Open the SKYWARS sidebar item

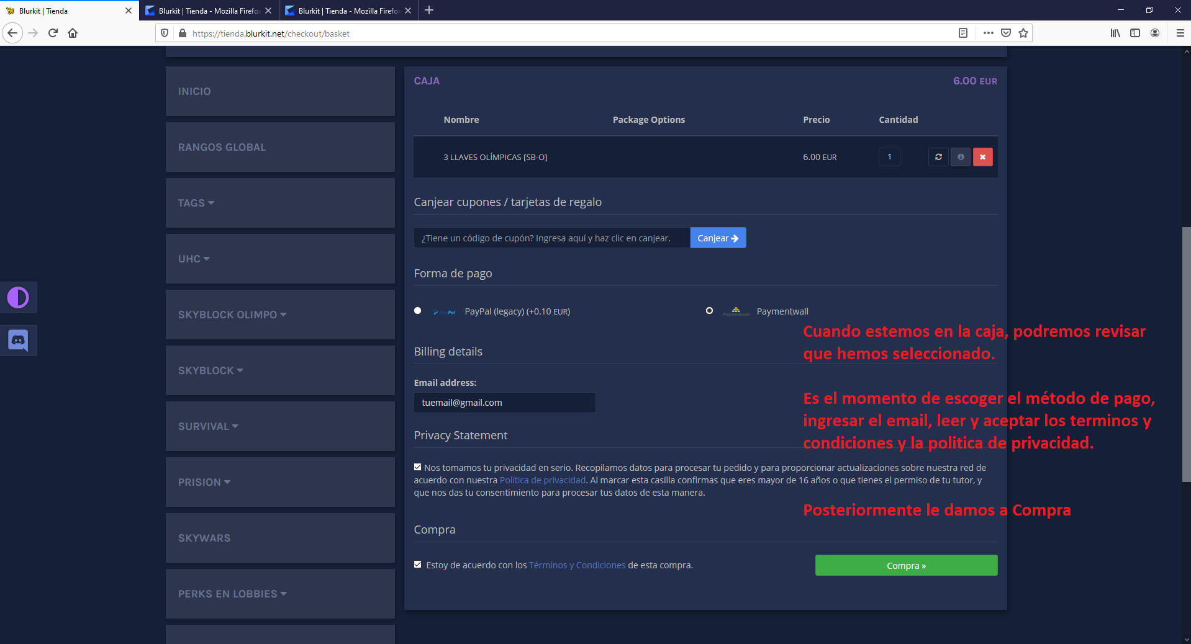(280, 538)
